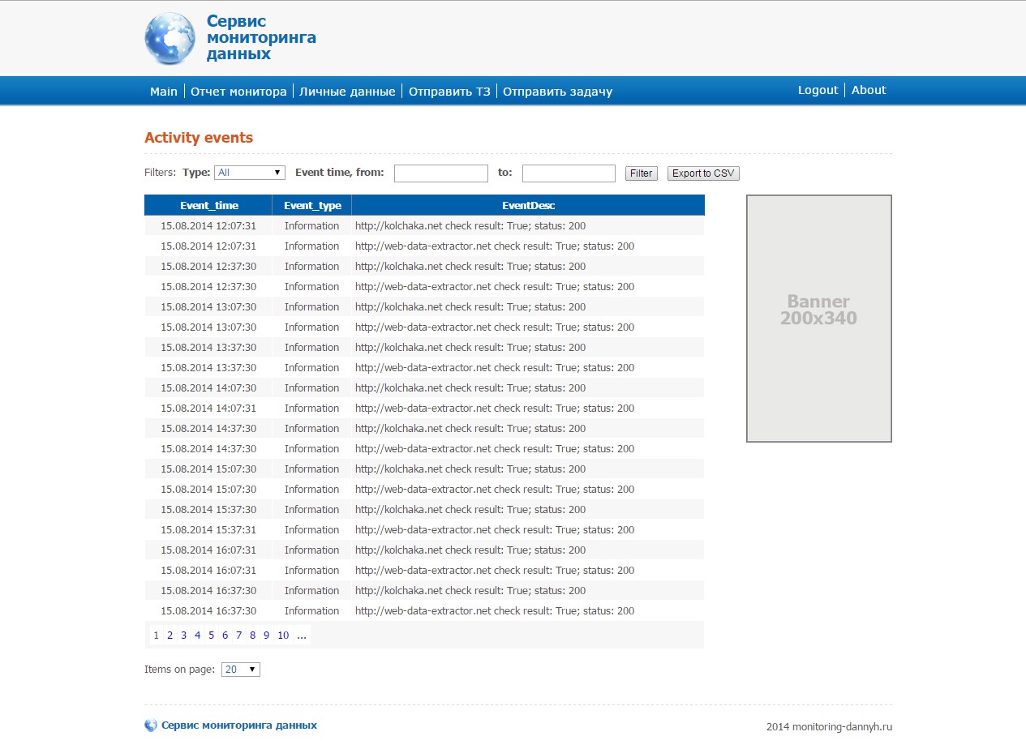Select web-data-extractor.net description at 13:37:30
Viewport: 1026px width, 749px height.
[495, 368]
